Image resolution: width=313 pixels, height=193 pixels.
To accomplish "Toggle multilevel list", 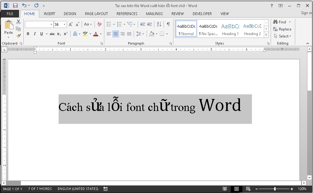I will tap(130, 24).
